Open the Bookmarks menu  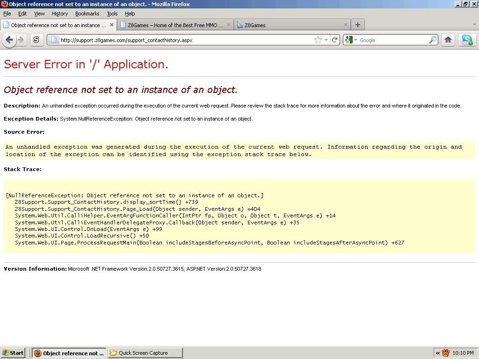[x=87, y=14]
